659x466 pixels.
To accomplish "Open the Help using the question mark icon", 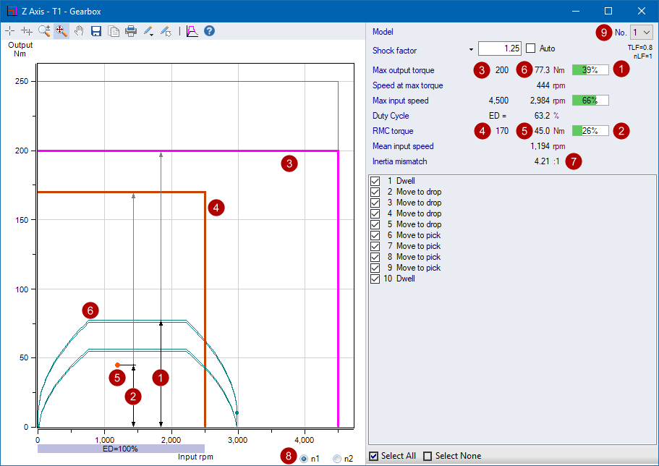I will click(208, 30).
